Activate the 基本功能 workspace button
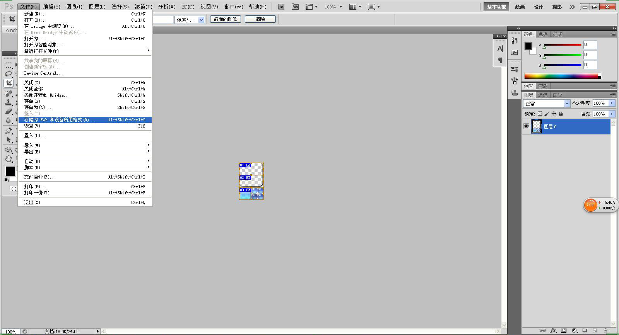Screen dimensions: 619x335 [x=496, y=7]
